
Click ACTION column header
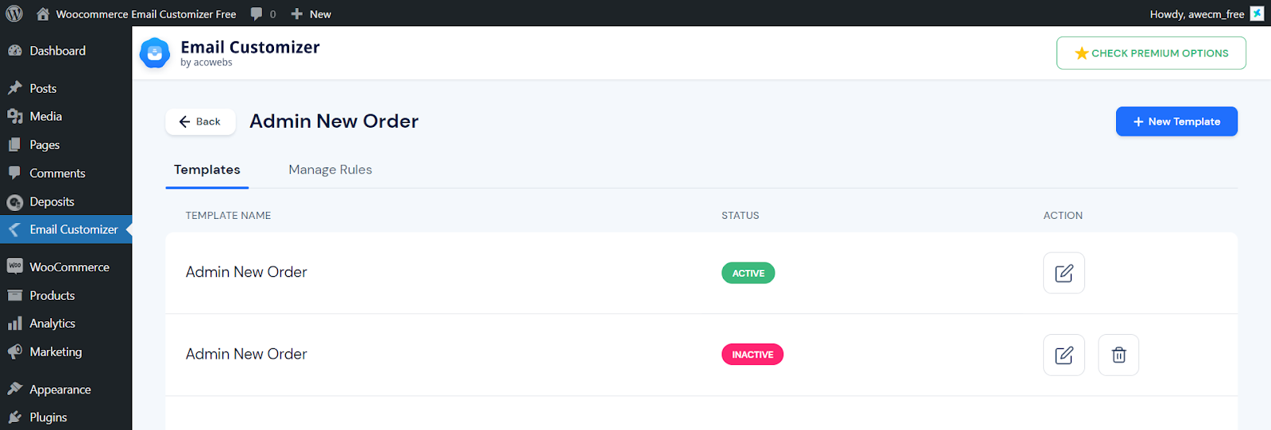click(1063, 215)
